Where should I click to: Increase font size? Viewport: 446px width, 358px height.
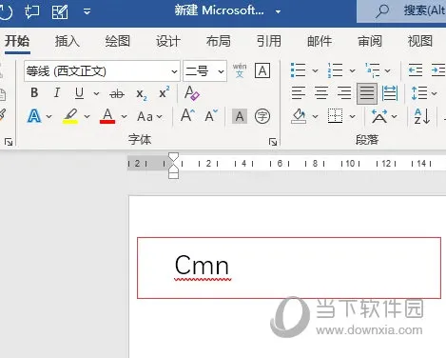tap(187, 115)
